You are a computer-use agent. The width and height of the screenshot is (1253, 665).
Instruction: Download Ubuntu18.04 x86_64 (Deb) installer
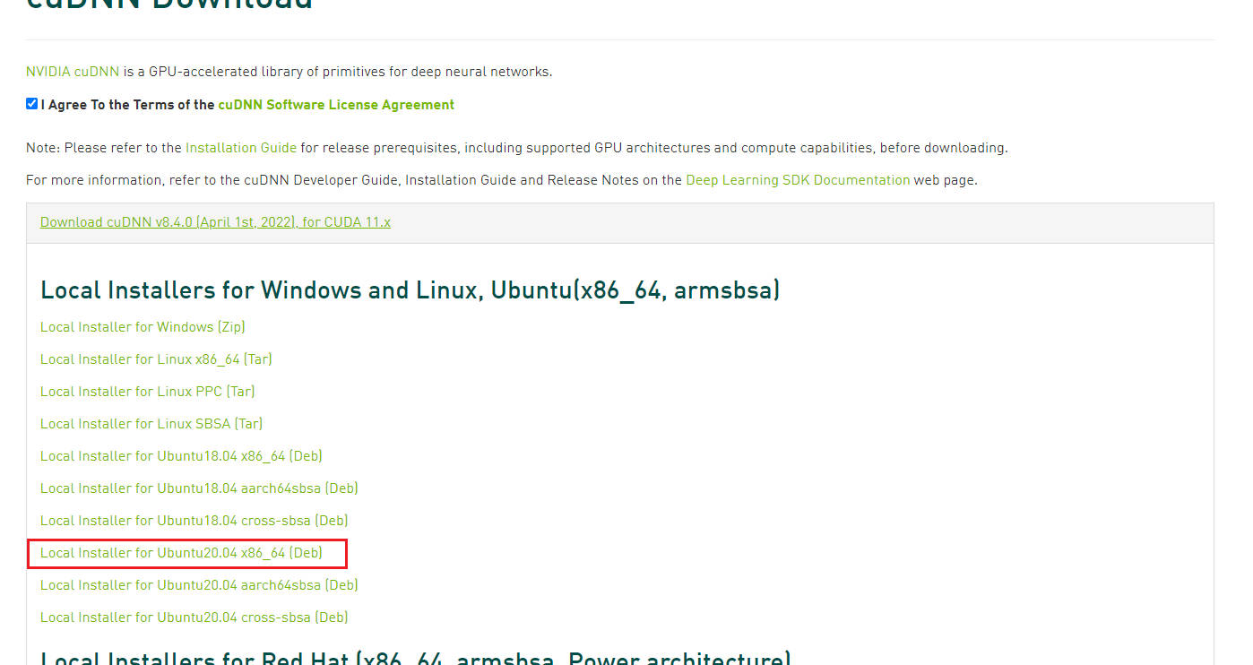coord(181,456)
